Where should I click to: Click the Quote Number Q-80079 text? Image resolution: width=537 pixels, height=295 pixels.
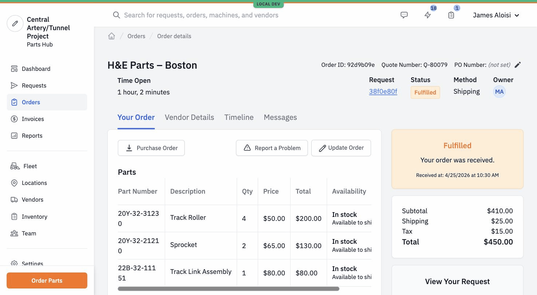click(414, 65)
